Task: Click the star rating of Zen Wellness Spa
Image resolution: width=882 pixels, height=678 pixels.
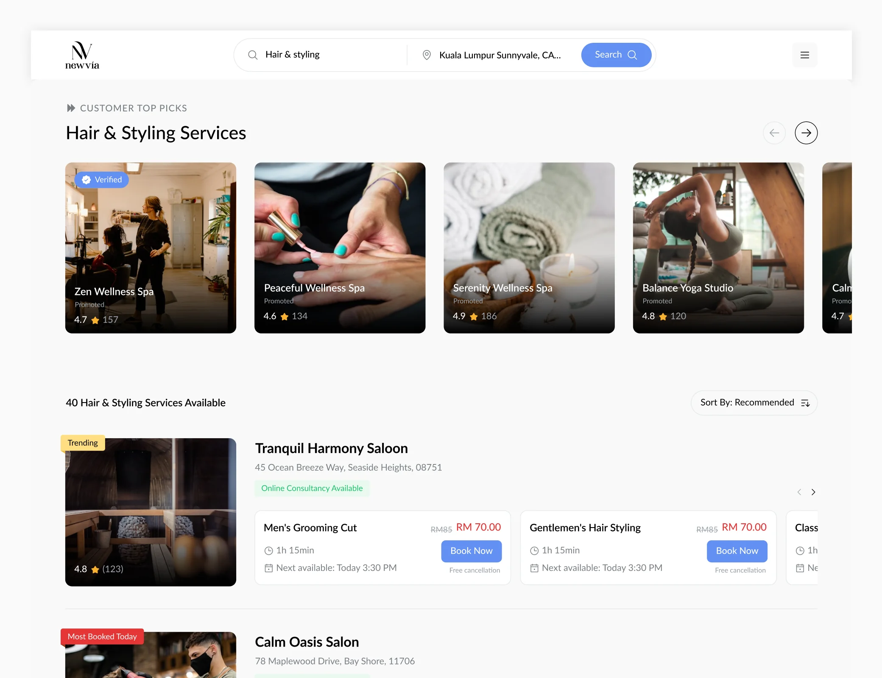Action: click(x=95, y=320)
